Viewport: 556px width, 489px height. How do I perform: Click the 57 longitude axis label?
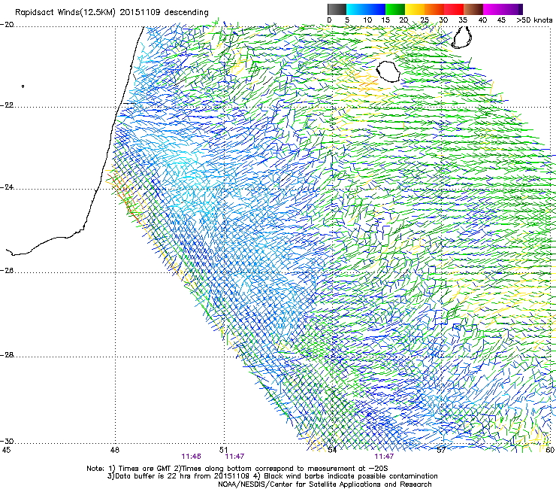point(441,450)
